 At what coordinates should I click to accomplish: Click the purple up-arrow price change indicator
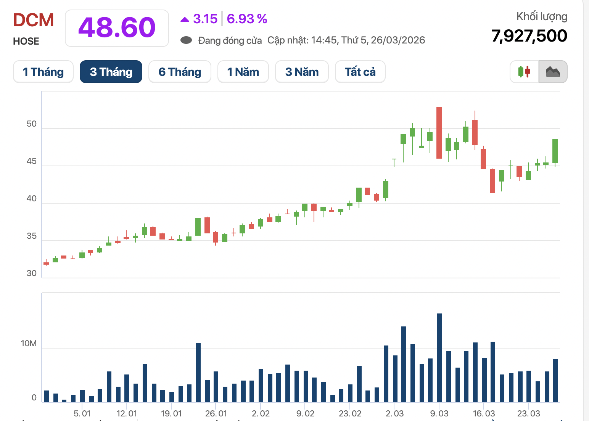tap(185, 19)
